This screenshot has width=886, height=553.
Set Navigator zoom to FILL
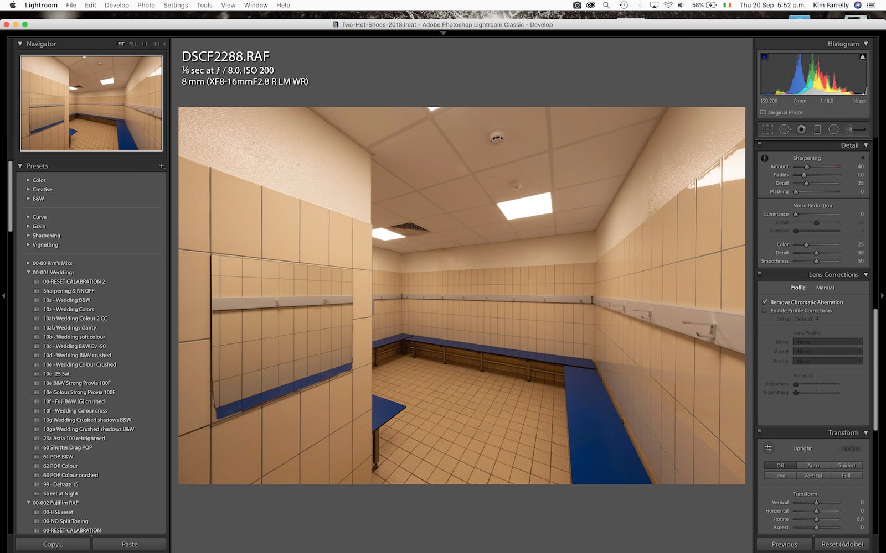133,44
